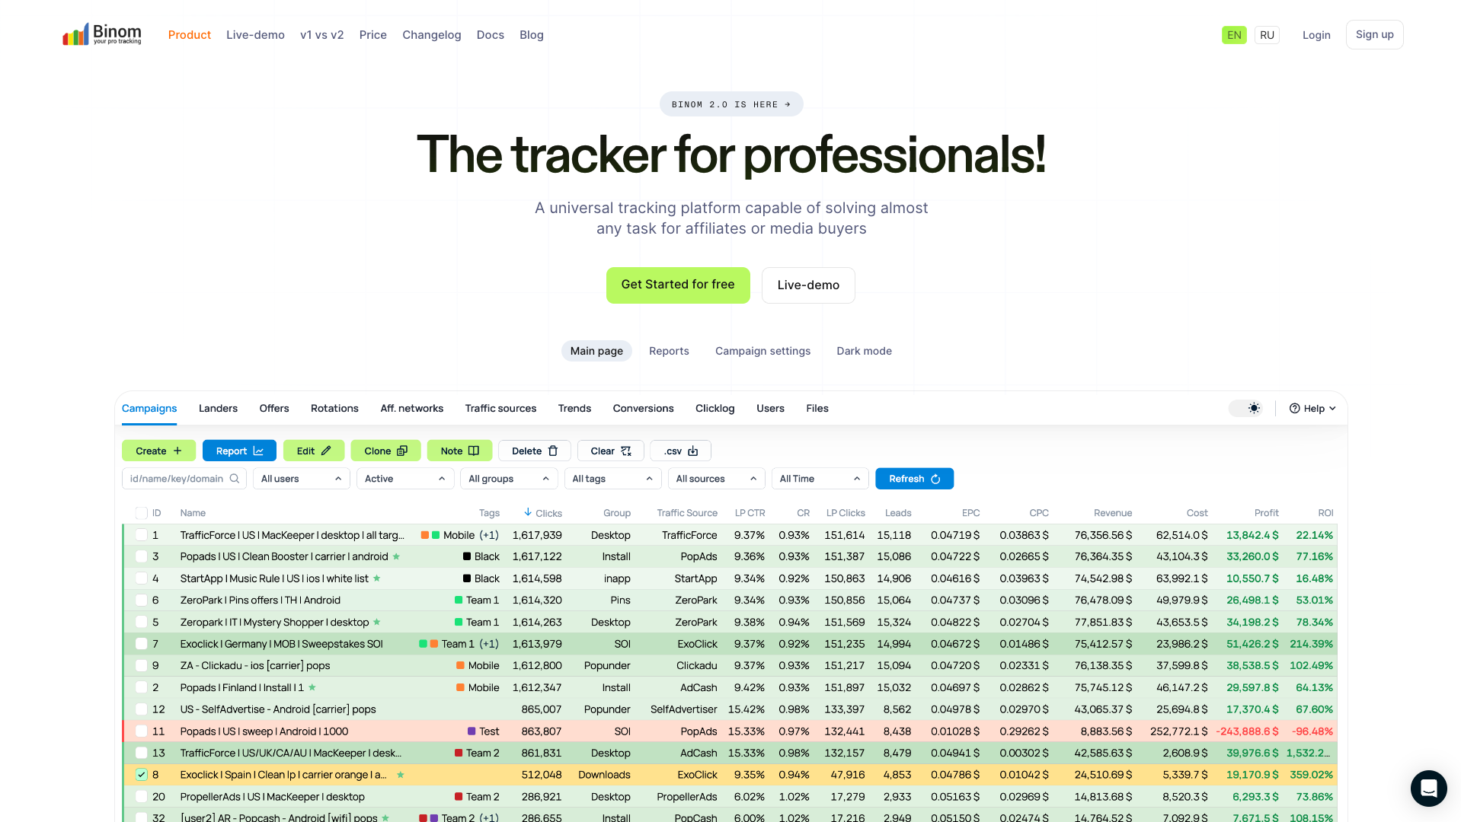The width and height of the screenshot is (1461, 822).
Task: Open the Changelog link in navigation
Action: 431,35
